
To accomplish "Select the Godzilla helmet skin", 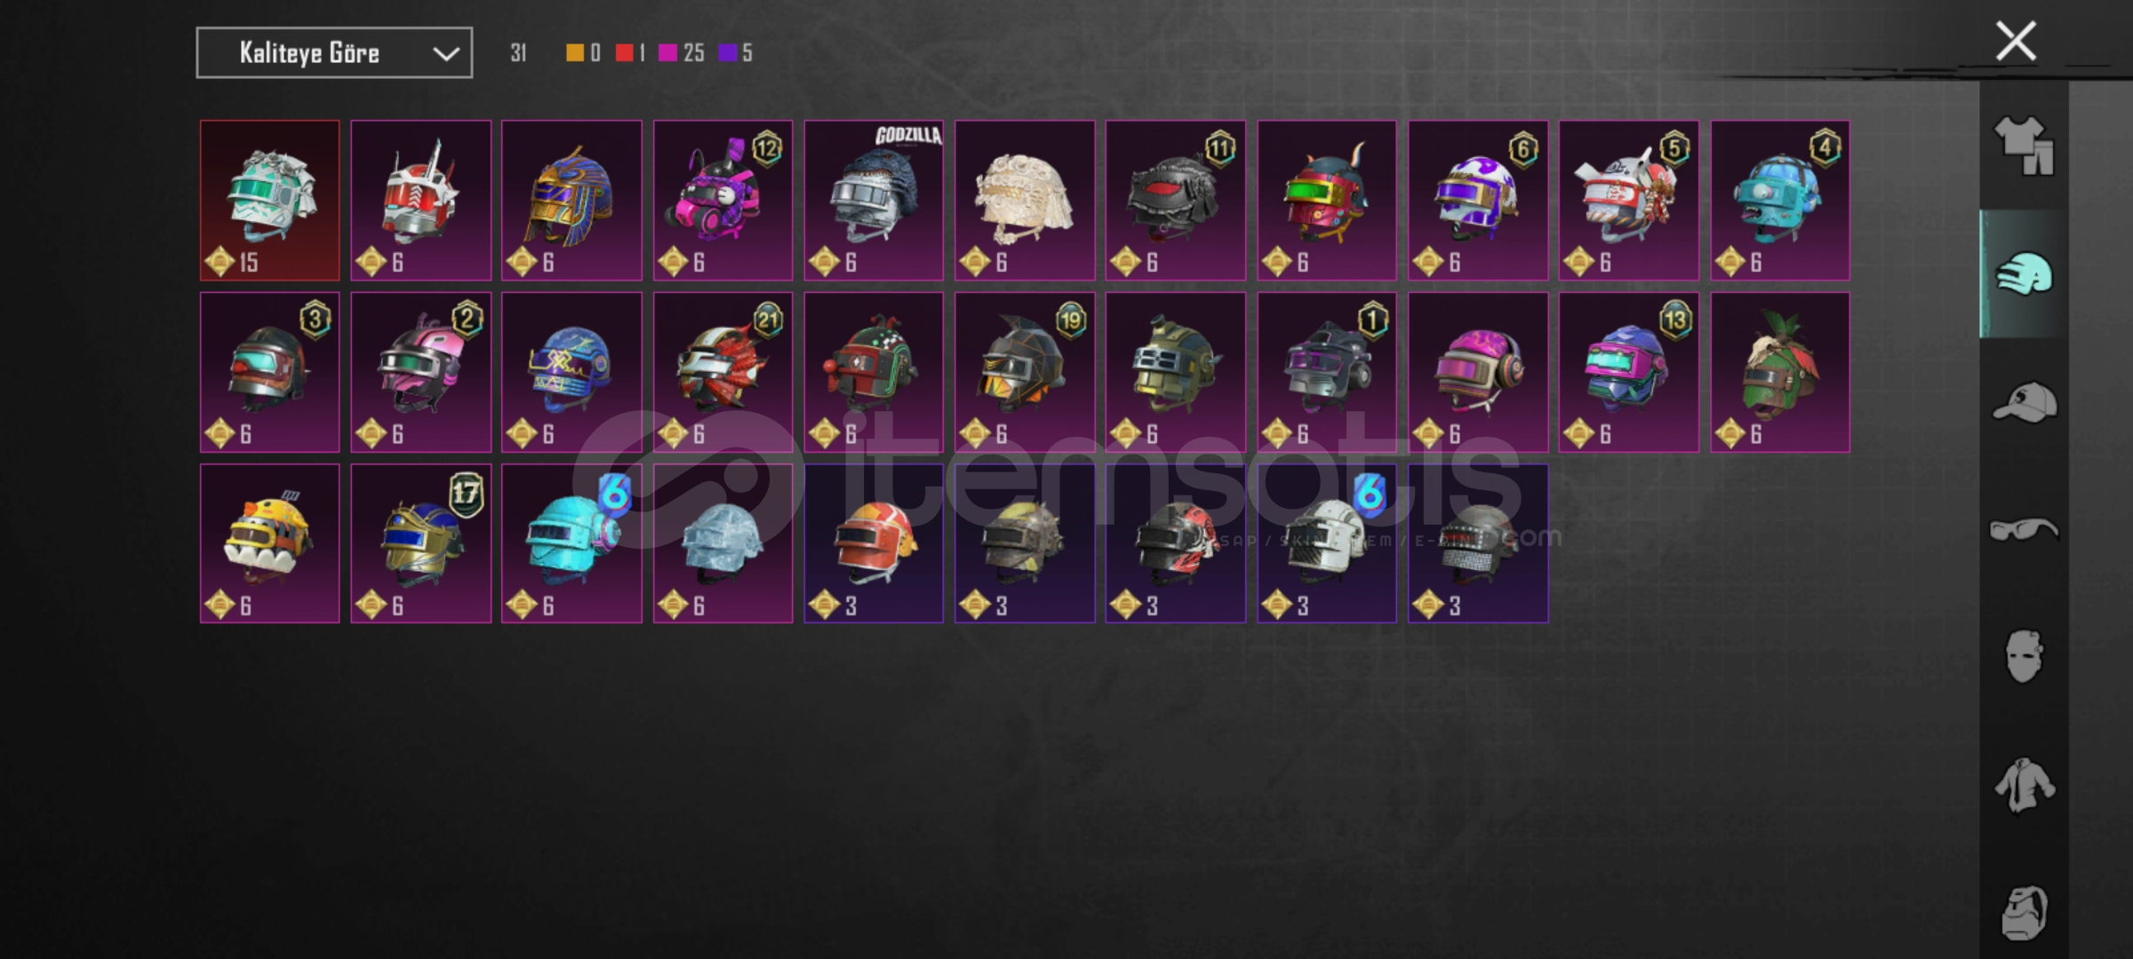I will (874, 201).
